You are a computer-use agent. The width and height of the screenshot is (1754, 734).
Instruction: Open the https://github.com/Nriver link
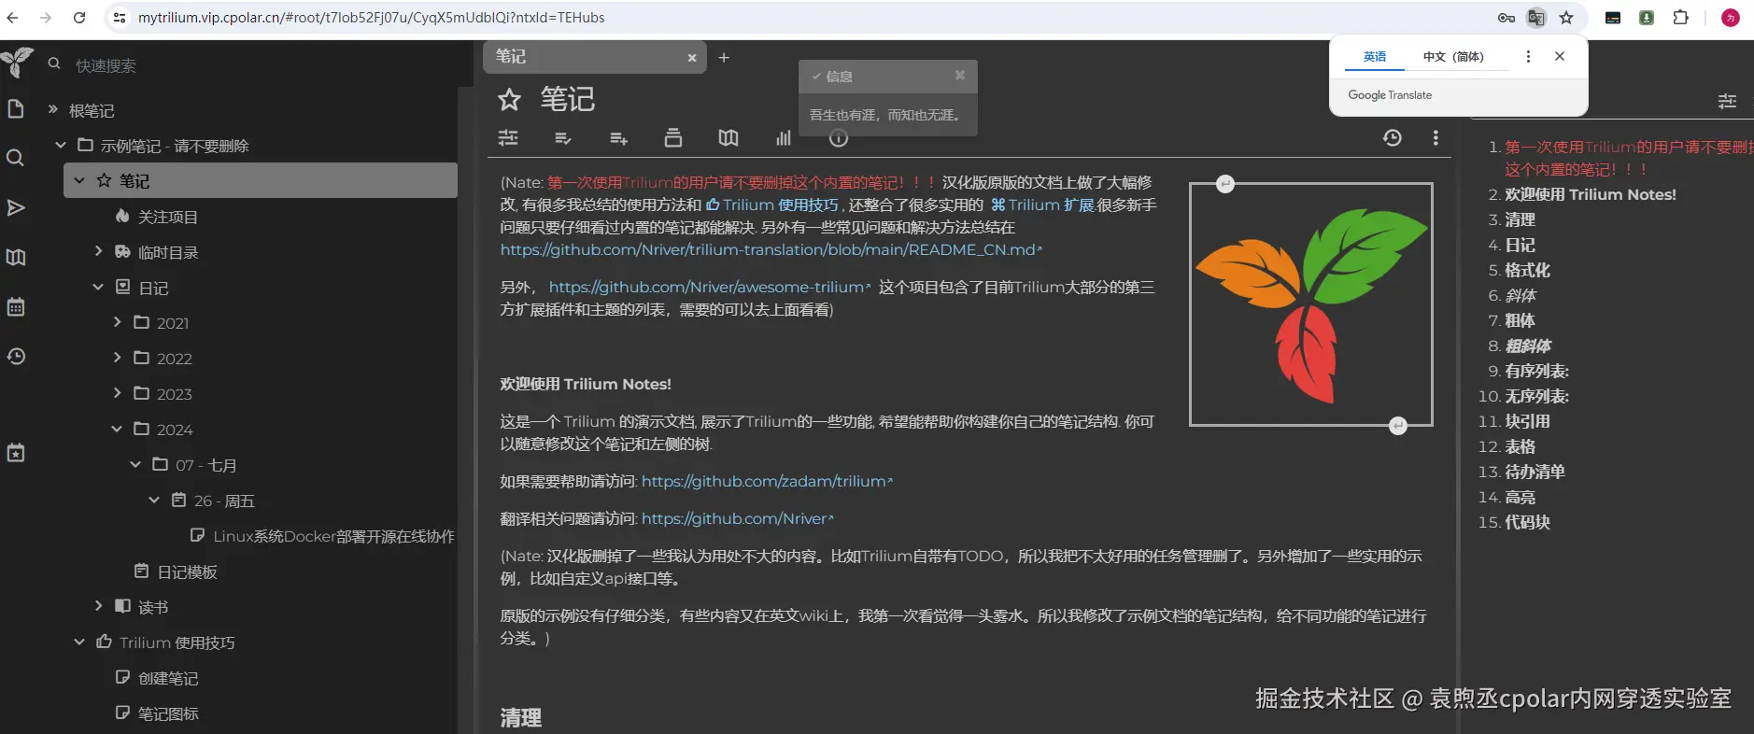(x=737, y=519)
